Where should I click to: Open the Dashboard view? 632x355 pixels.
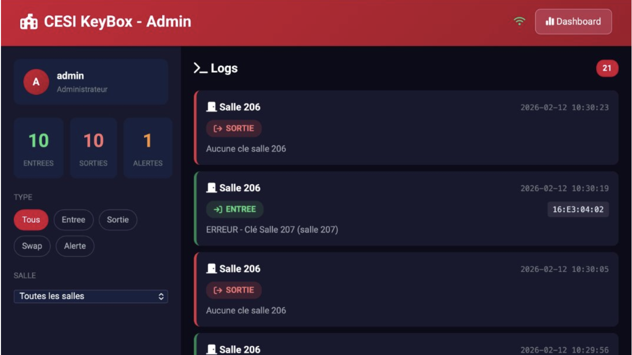pyautogui.click(x=574, y=22)
